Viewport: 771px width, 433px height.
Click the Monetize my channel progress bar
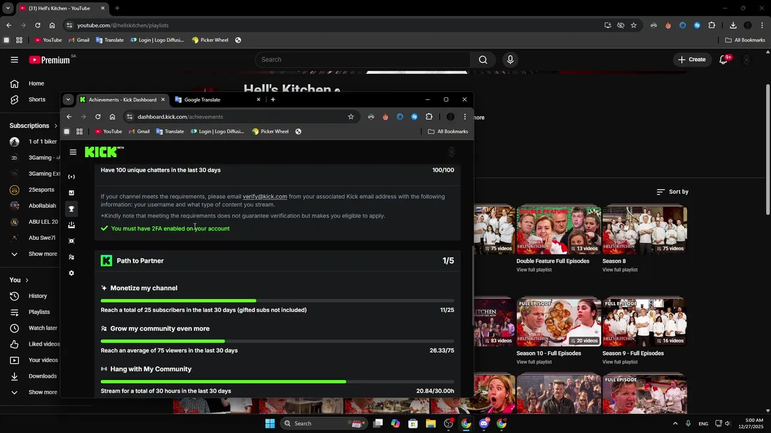[277, 301]
